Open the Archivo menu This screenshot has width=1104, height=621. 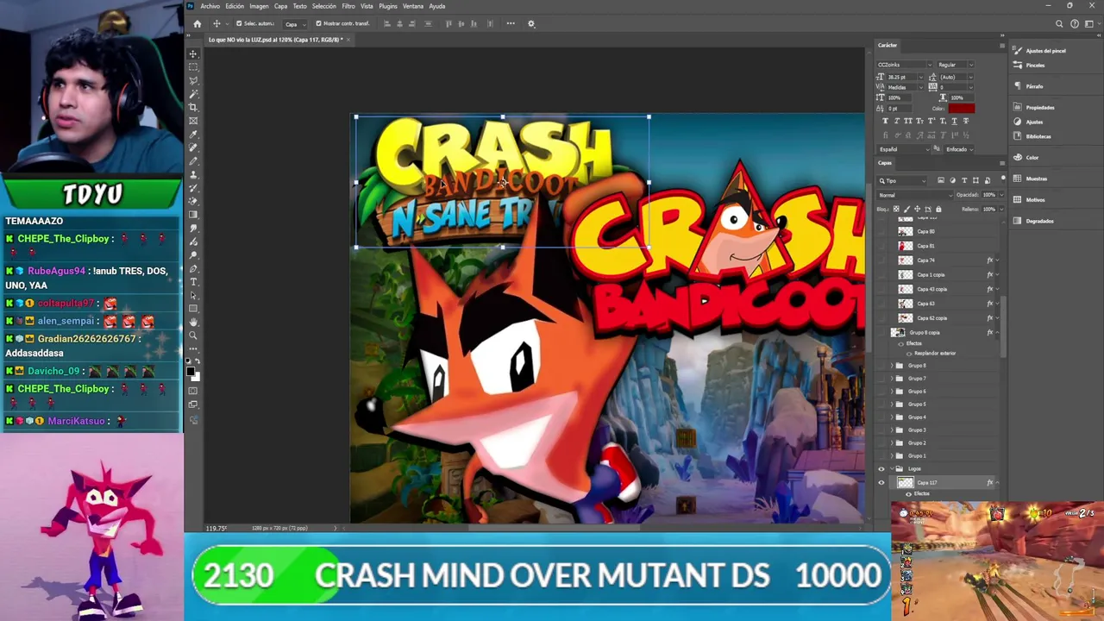[210, 6]
